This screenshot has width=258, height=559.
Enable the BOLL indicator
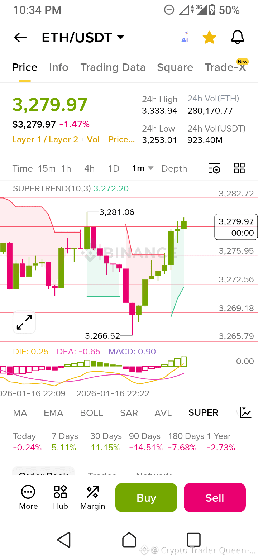(x=92, y=413)
